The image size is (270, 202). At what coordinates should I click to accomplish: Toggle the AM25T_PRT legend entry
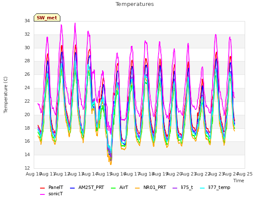[x=87, y=187]
